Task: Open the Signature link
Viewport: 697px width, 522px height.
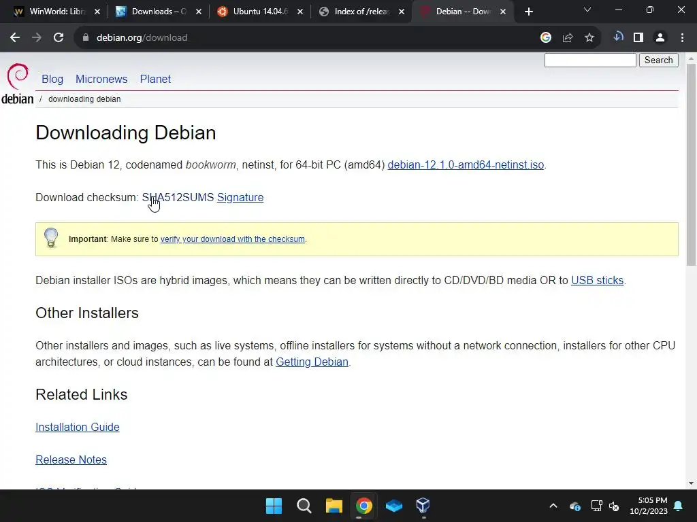Action: coord(240,197)
